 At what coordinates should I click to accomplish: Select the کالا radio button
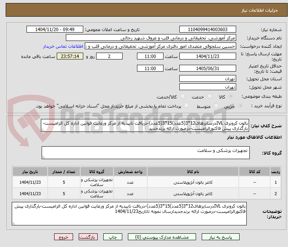[x=231, y=96]
